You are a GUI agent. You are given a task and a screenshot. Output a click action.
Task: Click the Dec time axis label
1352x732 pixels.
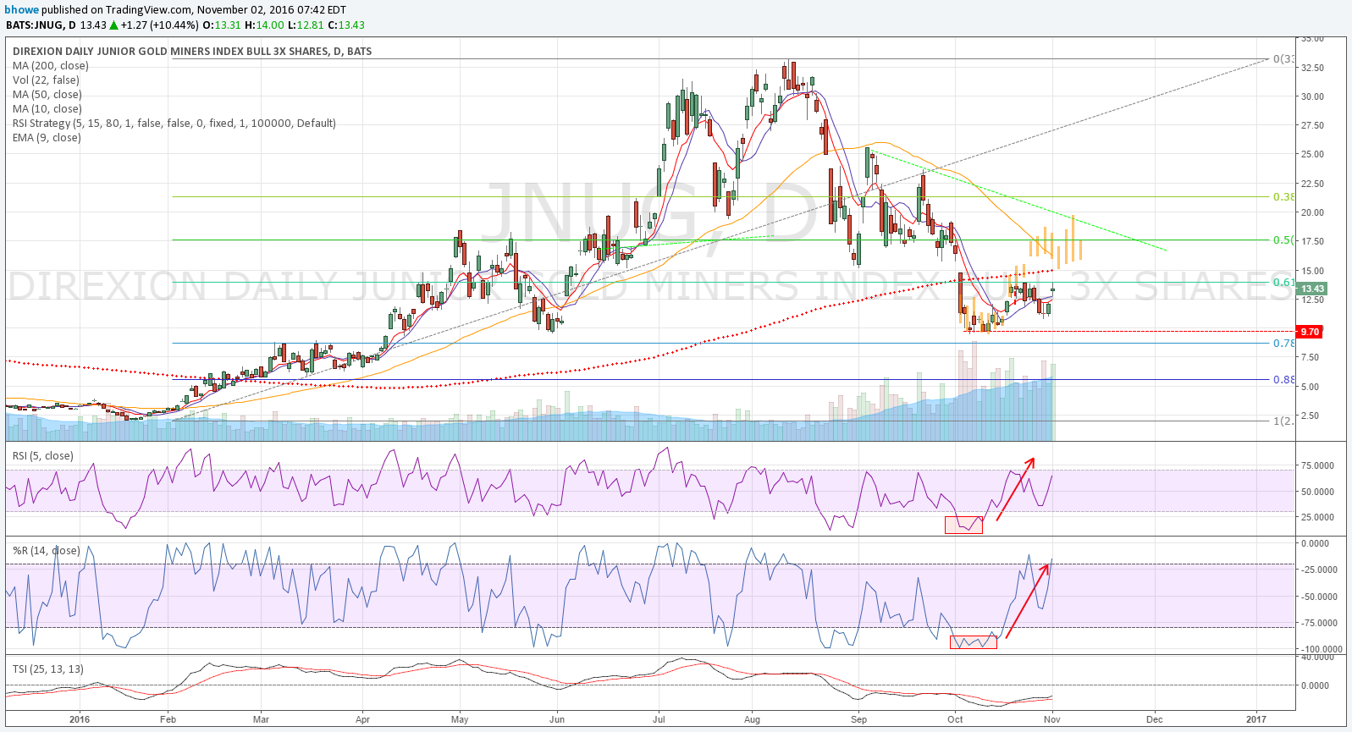pyautogui.click(x=1154, y=719)
